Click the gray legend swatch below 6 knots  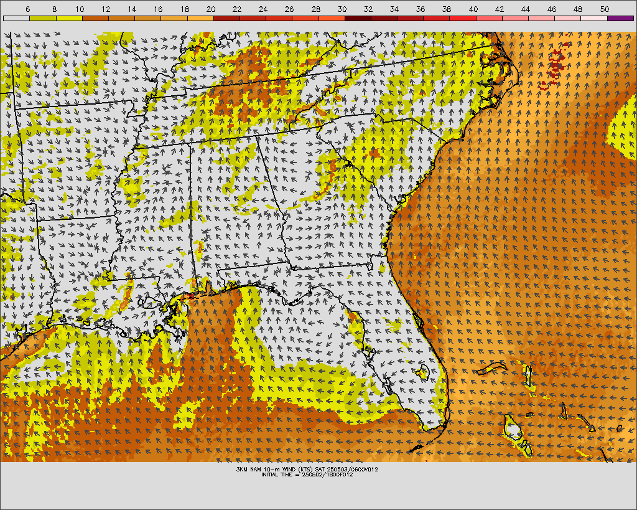coord(17,18)
